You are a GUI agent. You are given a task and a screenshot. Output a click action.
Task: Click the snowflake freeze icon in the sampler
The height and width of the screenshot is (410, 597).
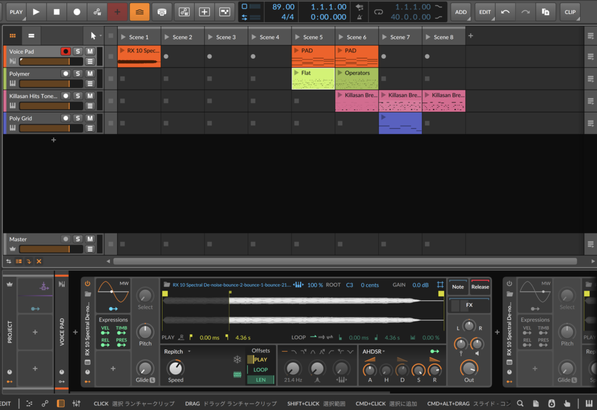point(237,359)
